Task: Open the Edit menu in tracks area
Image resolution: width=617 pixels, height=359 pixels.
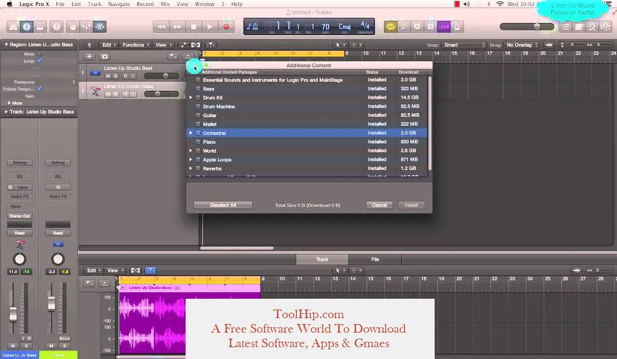Action: (x=109, y=45)
